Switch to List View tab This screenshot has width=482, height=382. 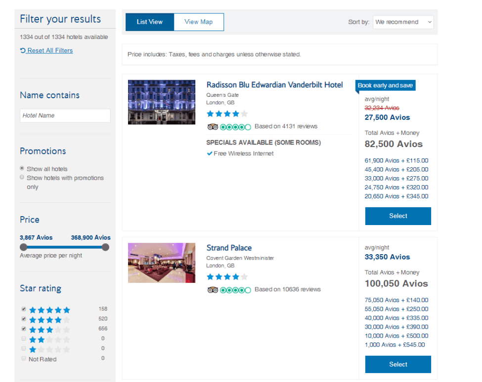150,22
